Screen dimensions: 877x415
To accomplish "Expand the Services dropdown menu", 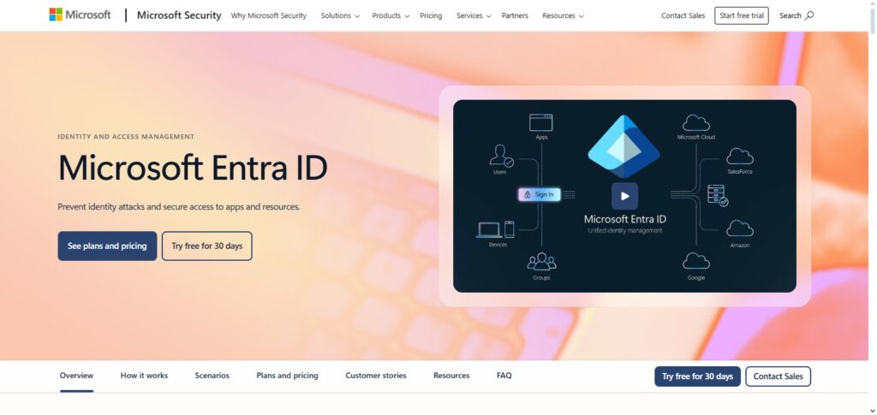I will 473,15.
